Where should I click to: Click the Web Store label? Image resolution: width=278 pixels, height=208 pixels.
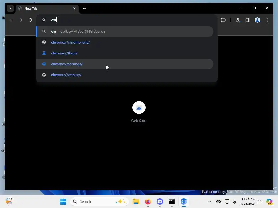[x=139, y=121]
